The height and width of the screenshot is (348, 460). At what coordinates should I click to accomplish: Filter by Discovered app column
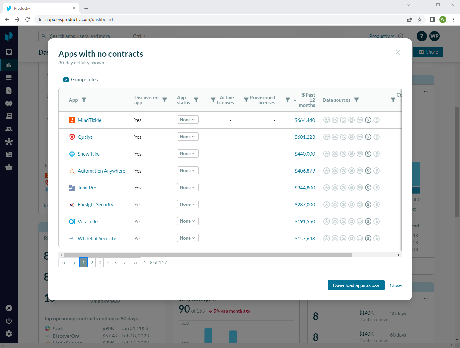tap(165, 100)
